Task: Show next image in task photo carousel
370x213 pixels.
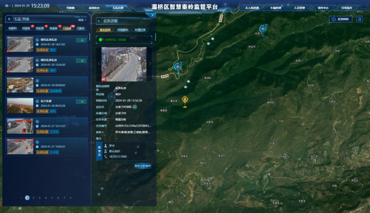Action: tap(150, 64)
